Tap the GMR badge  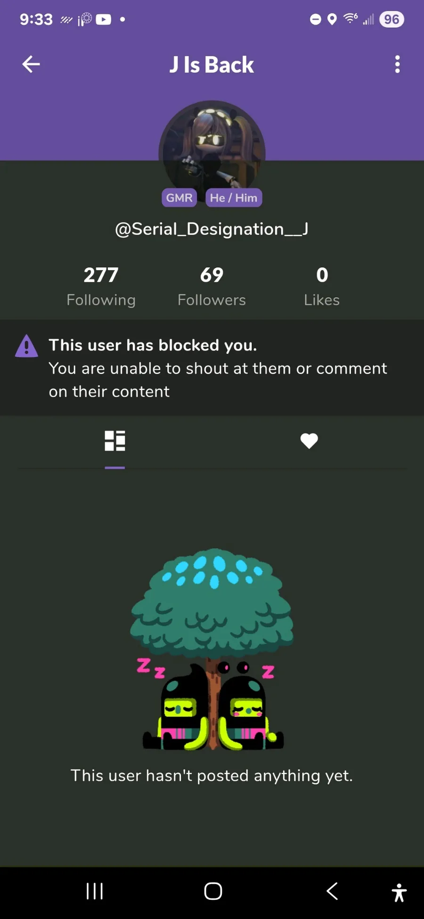point(179,197)
